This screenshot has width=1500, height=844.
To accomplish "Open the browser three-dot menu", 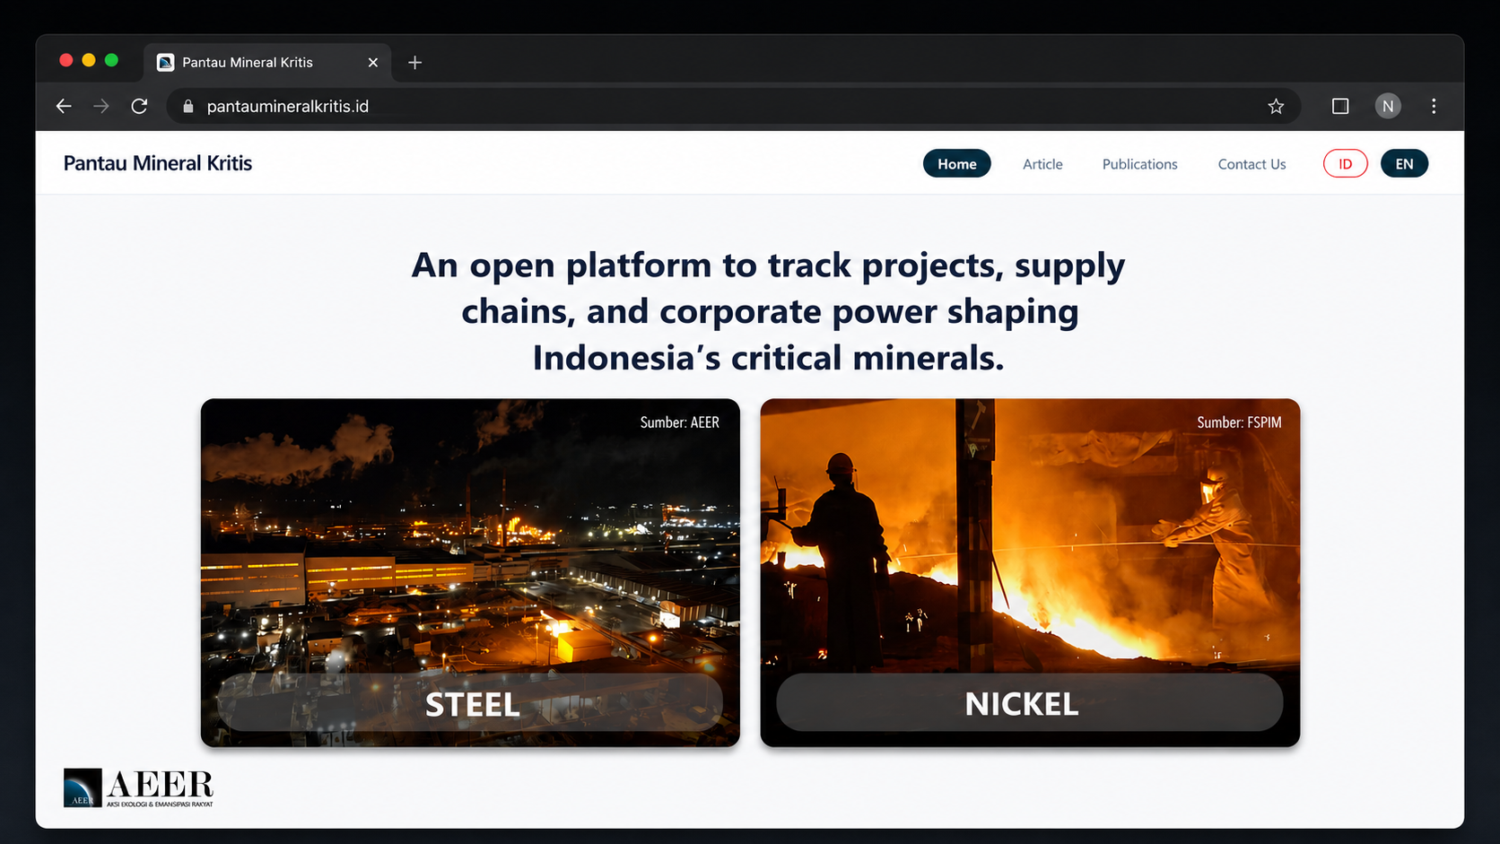I will click(x=1434, y=106).
